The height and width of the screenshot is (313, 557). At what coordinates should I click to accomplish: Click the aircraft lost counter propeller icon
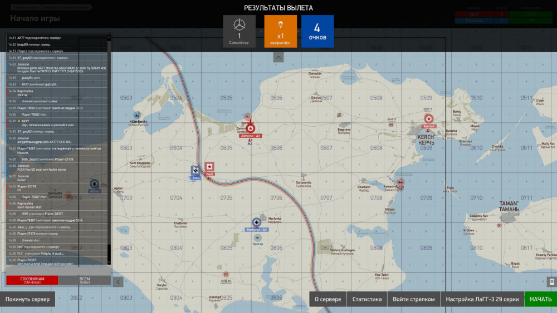tap(239, 25)
